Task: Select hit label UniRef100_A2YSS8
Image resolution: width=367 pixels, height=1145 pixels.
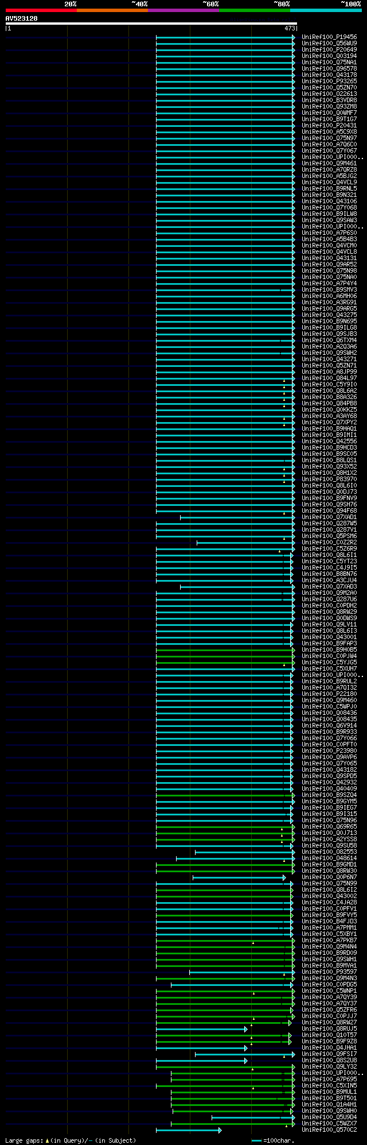Action: tap(329, 839)
